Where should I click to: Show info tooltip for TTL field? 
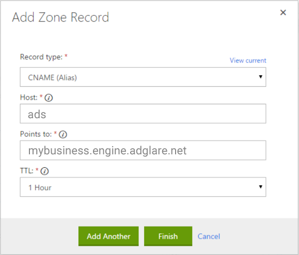pos(44,171)
